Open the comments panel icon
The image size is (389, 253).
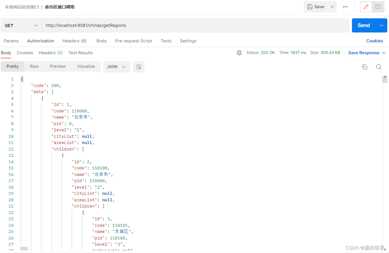pos(378,7)
